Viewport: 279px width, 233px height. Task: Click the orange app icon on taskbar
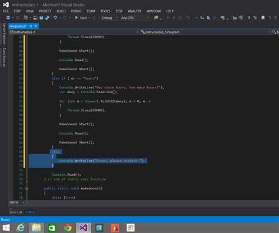[x=115, y=228]
